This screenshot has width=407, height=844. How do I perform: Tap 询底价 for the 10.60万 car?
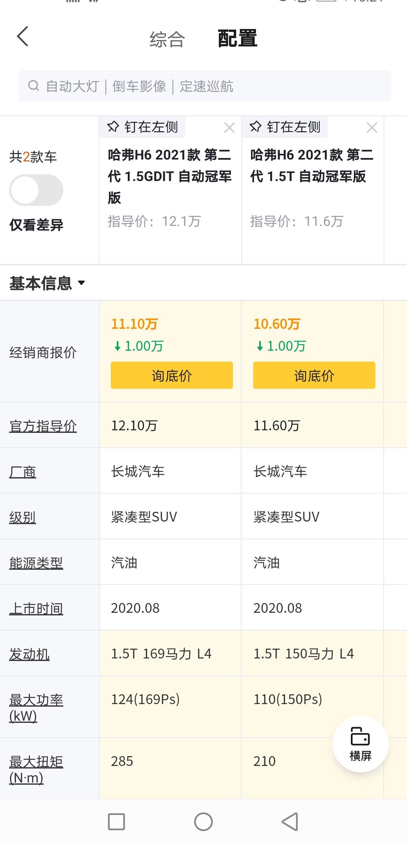314,375
